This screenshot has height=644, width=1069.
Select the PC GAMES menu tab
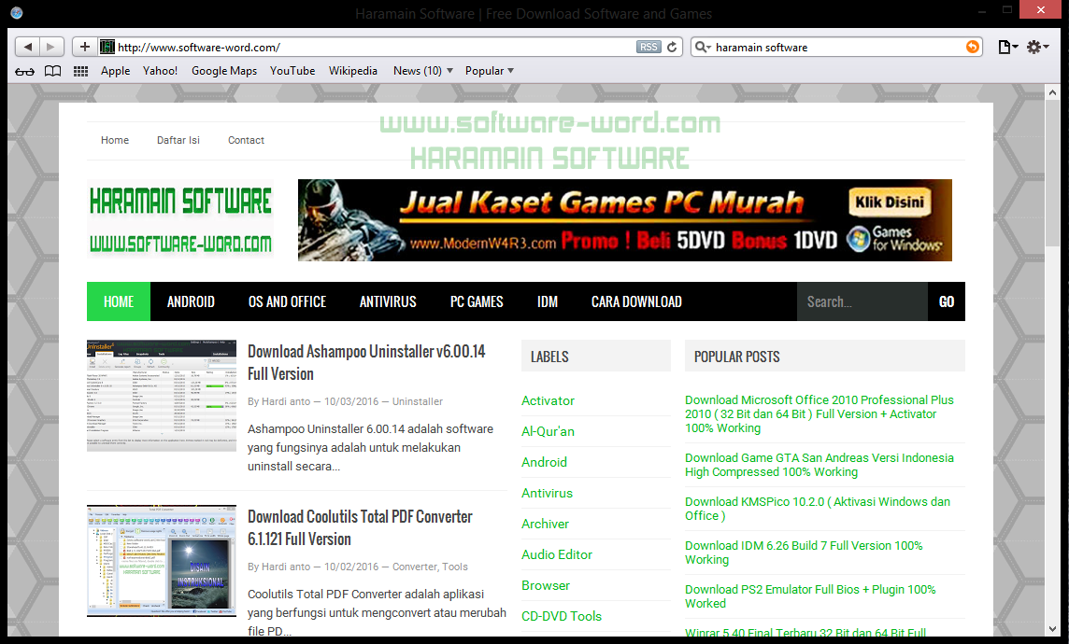point(477,301)
